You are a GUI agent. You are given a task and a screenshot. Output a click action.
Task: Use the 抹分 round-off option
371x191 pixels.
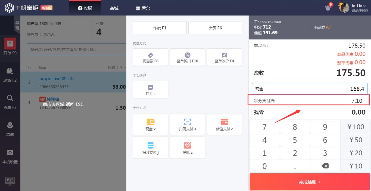pos(150,90)
